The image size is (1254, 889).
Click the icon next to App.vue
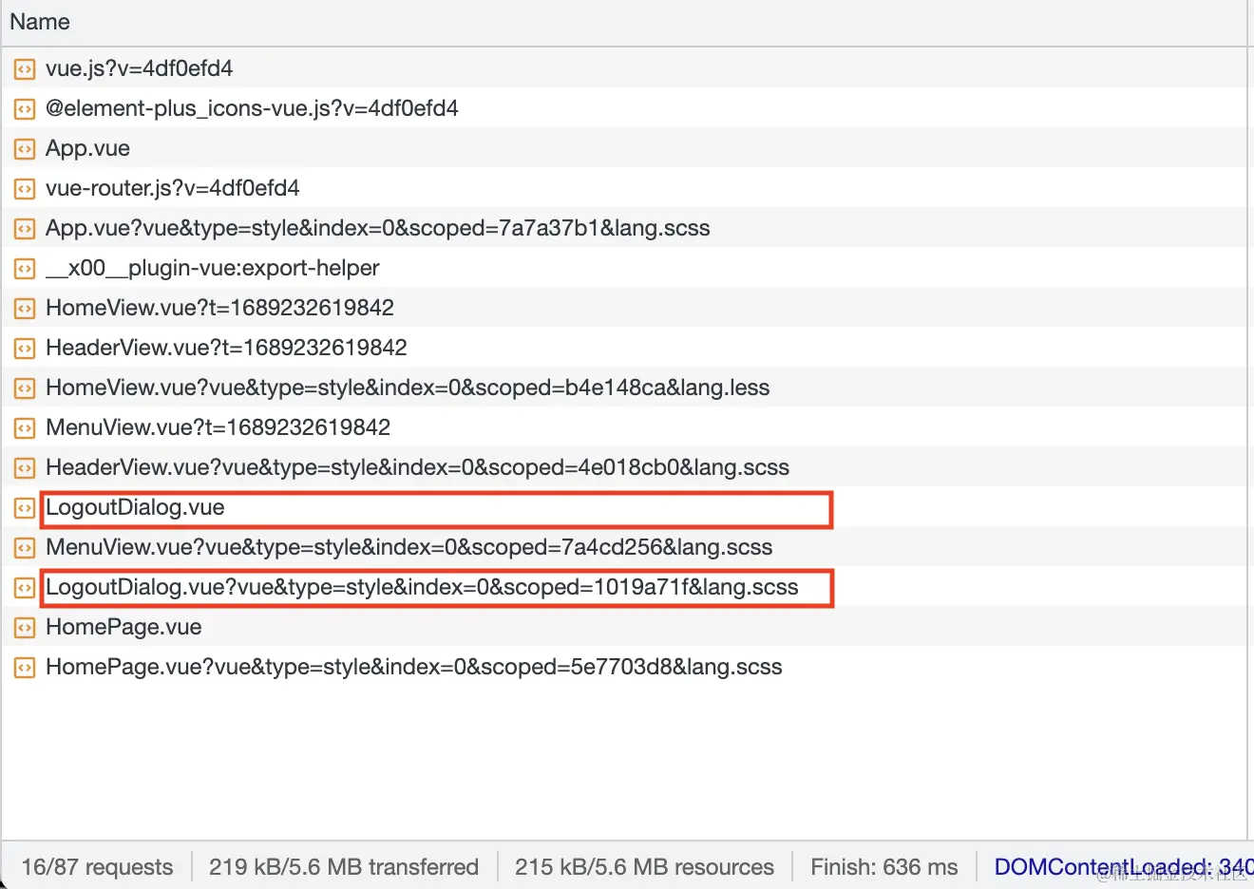(x=25, y=149)
